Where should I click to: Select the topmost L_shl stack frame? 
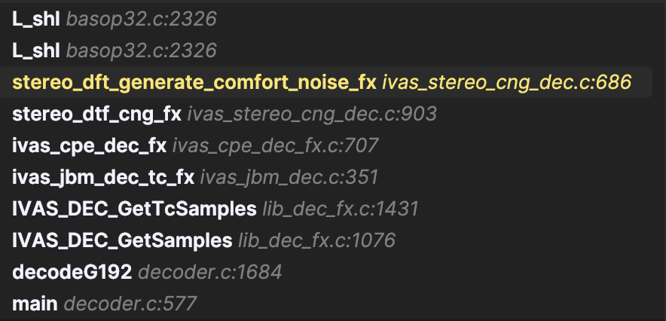coord(35,20)
